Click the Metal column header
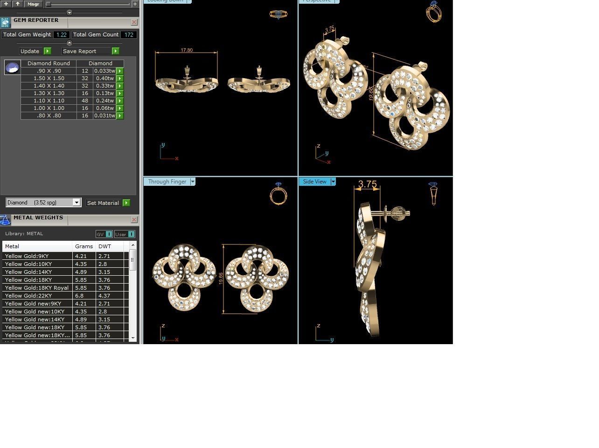 tap(37, 246)
